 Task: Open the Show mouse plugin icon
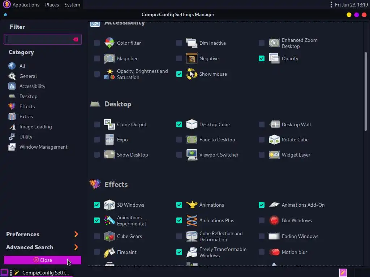coord(192,74)
